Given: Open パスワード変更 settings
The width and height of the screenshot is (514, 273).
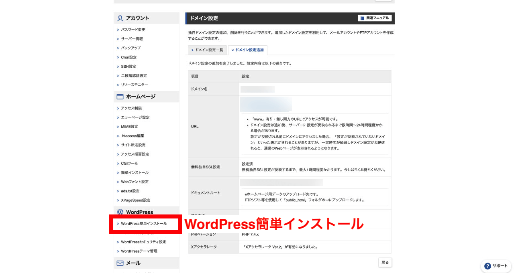Looking at the screenshot, I should [x=133, y=29].
